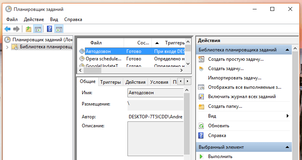Click the Создать папку folder icon
Viewport: 302px width, 160px height.
(201, 106)
